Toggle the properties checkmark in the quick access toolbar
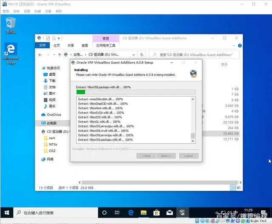This screenshot has height=224, width=272. pyautogui.click(x=48, y=38)
